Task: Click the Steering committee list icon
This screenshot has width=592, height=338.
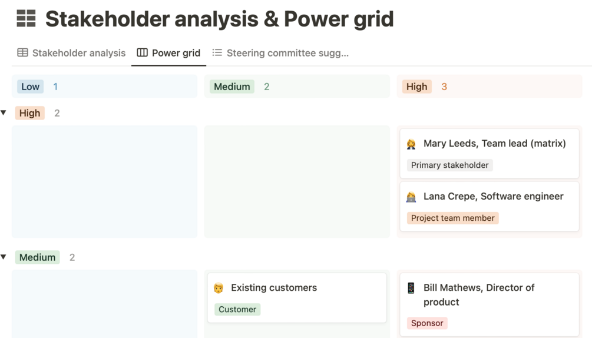Action: click(217, 53)
